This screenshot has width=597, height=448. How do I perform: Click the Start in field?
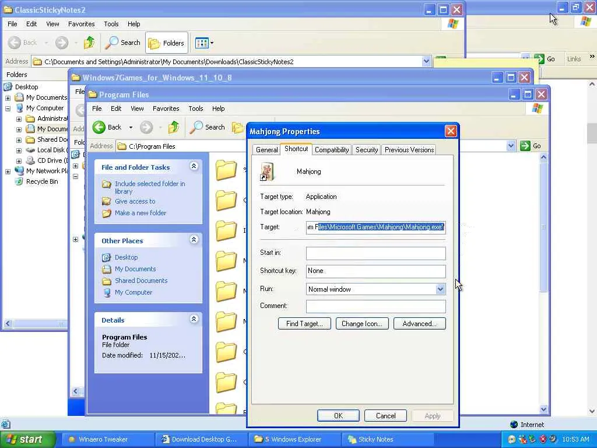(376, 253)
